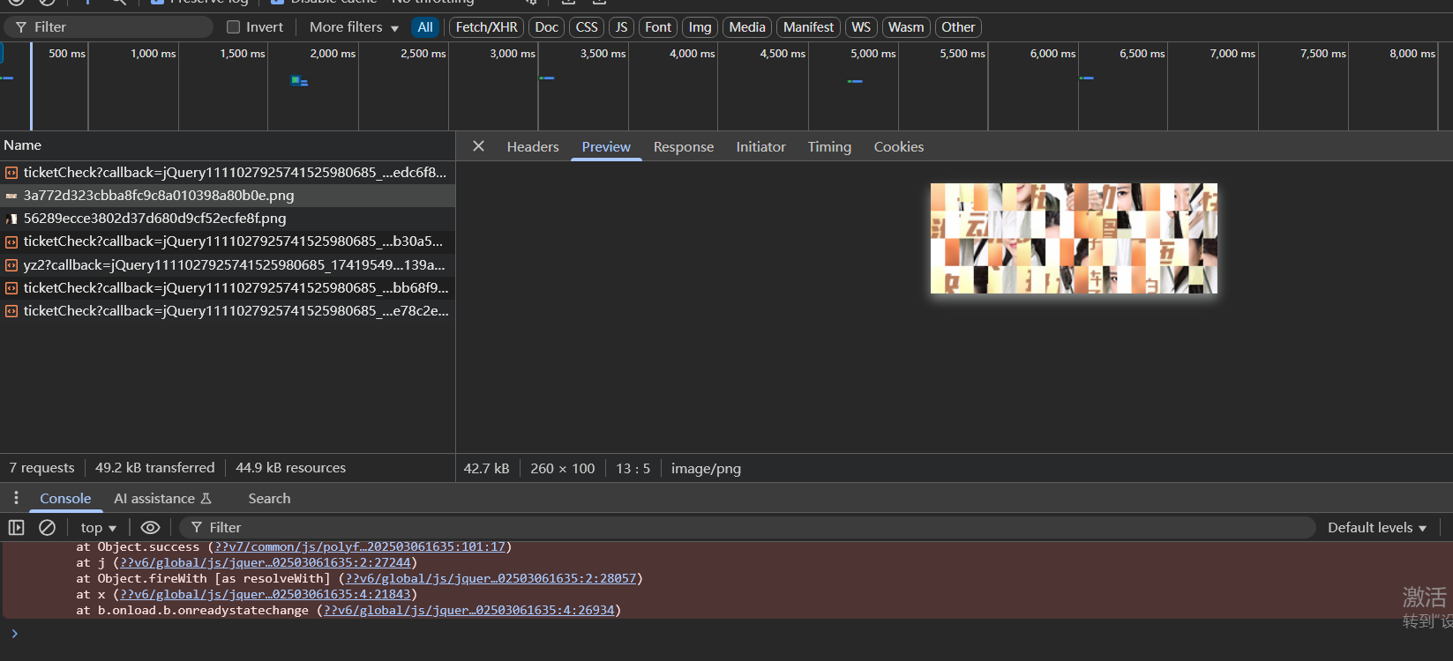Viewport: 1453px width, 661px height.
Task: Create live expression with eye icon
Action: pyautogui.click(x=150, y=527)
